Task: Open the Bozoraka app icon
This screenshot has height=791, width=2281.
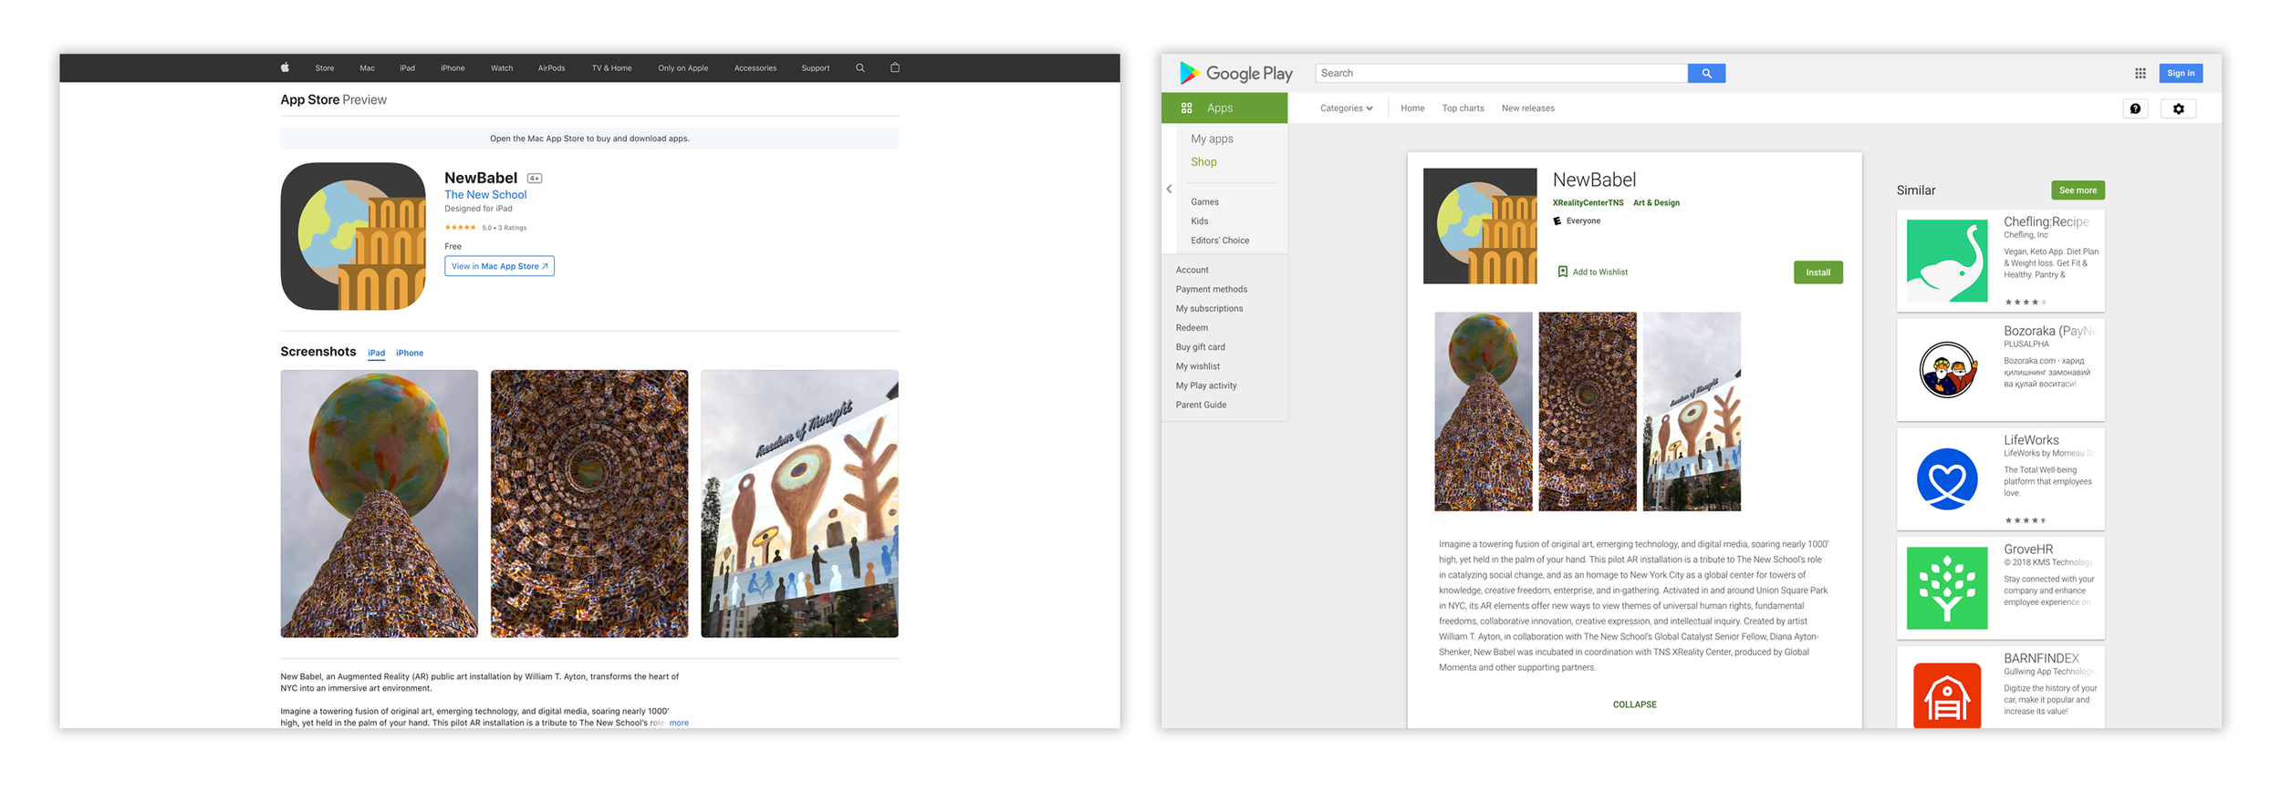Action: [x=1947, y=369]
